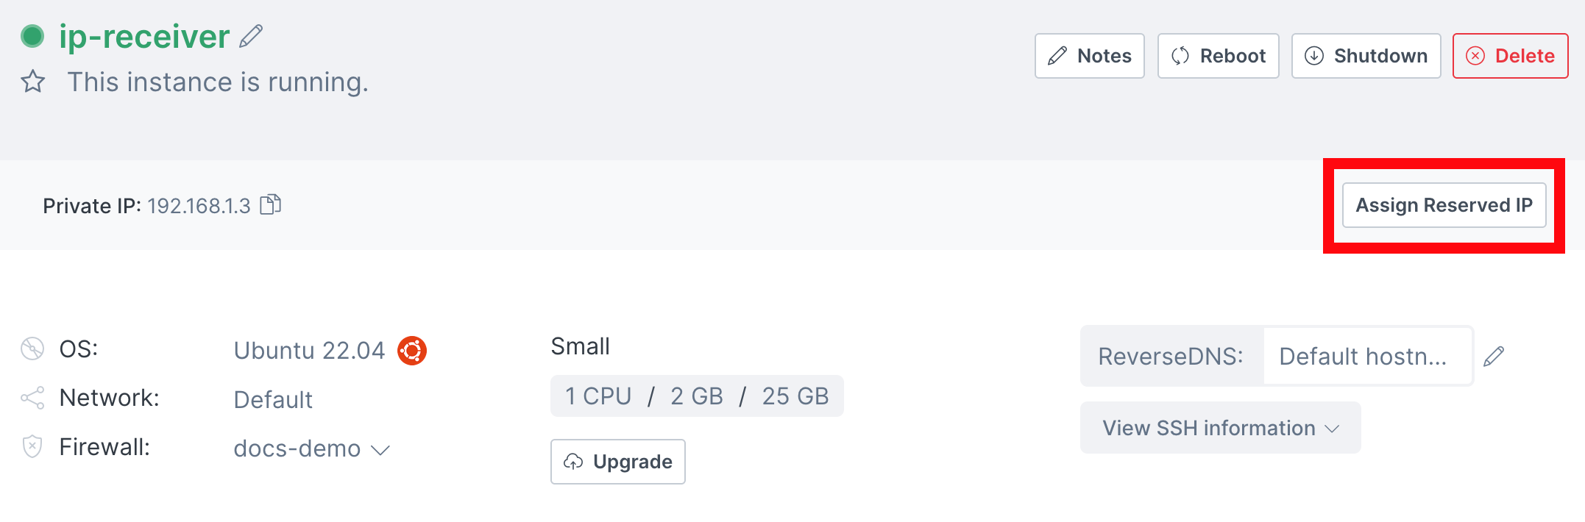Click the pencil icon beside ip-receiver name
1585x522 pixels.
pos(251,36)
